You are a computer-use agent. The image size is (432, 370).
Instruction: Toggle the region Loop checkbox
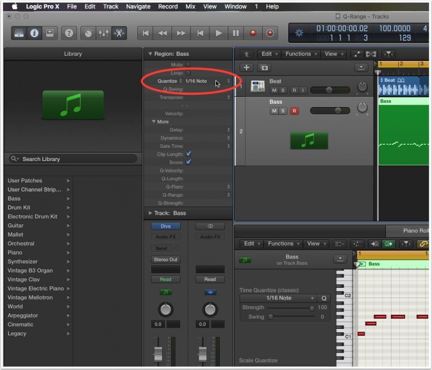click(188, 73)
